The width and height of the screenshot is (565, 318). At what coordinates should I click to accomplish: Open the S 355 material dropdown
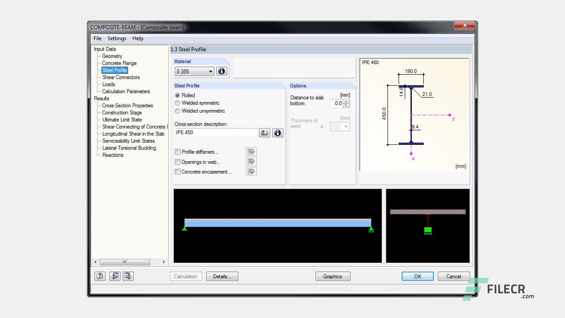coord(211,71)
